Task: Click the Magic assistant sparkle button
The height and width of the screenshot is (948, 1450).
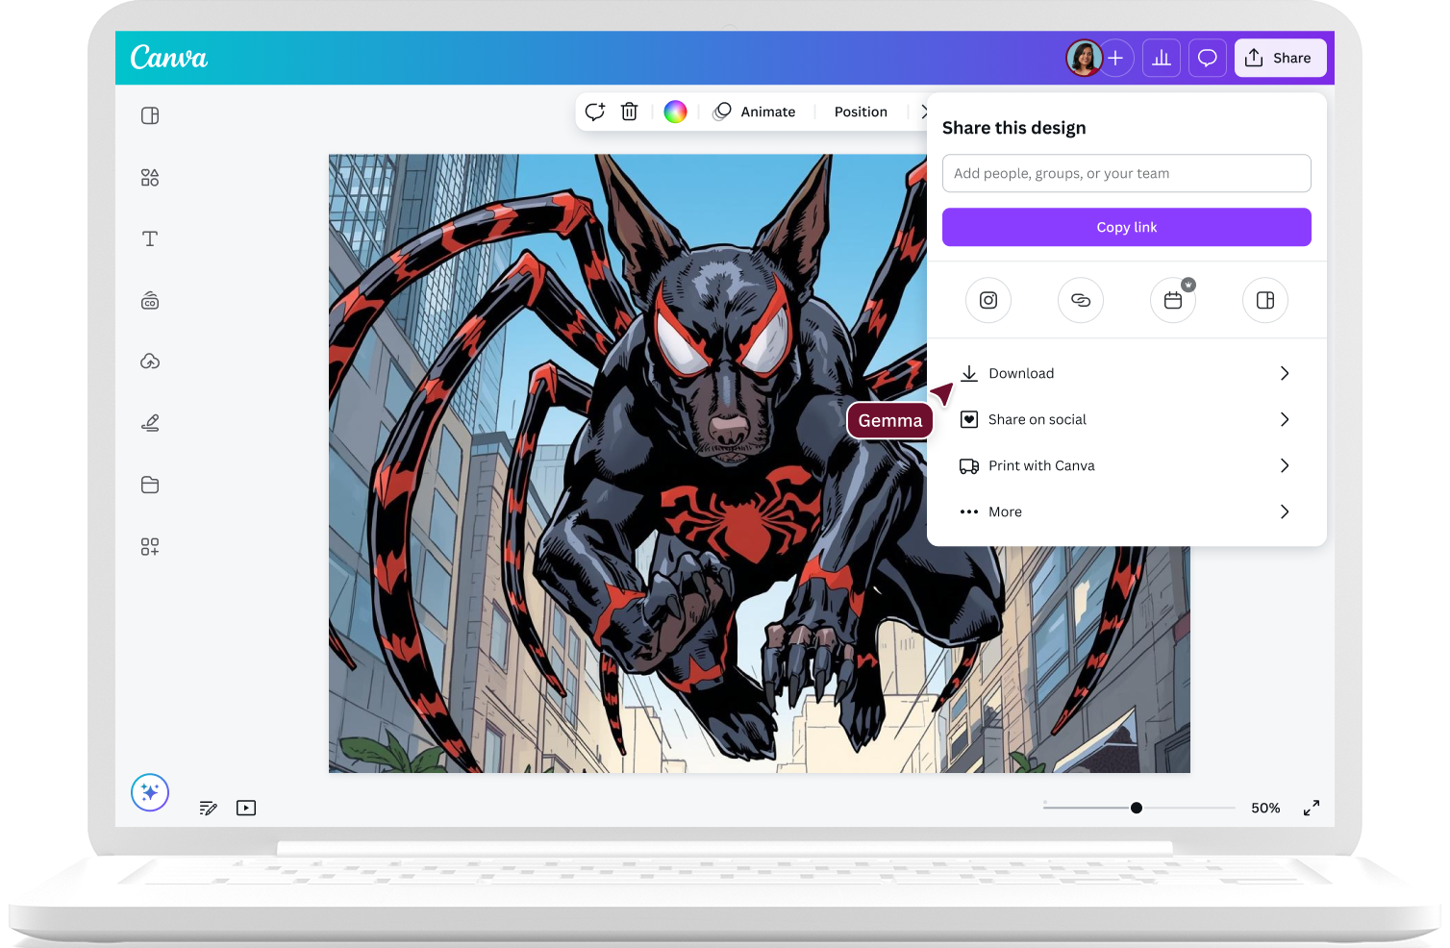Action: click(150, 793)
